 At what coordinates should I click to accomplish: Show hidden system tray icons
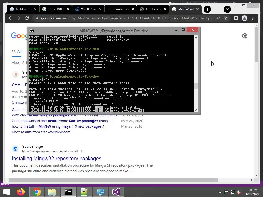coord(220,192)
